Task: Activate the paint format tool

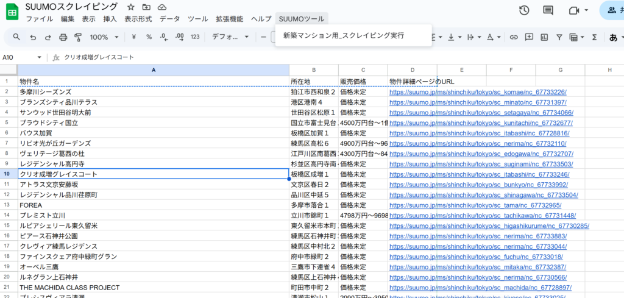Action: point(78,37)
